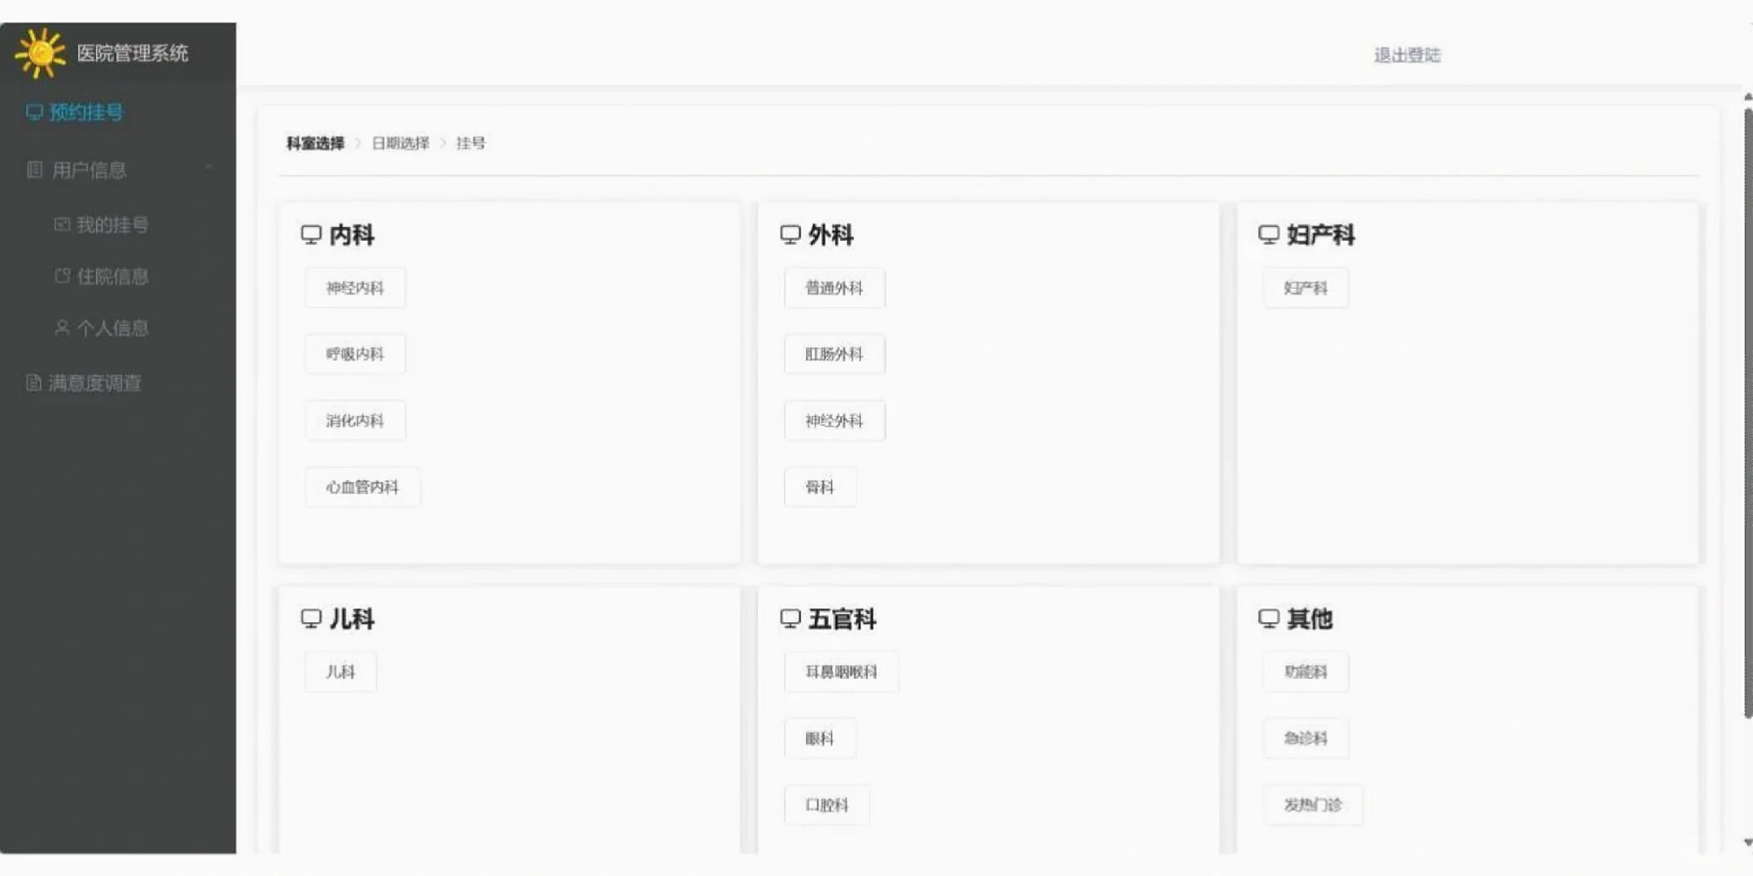Click the vertical scrollbar down arrow
Image resolution: width=1753 pixels, height=876 pixels.
tap(1747, 843)
